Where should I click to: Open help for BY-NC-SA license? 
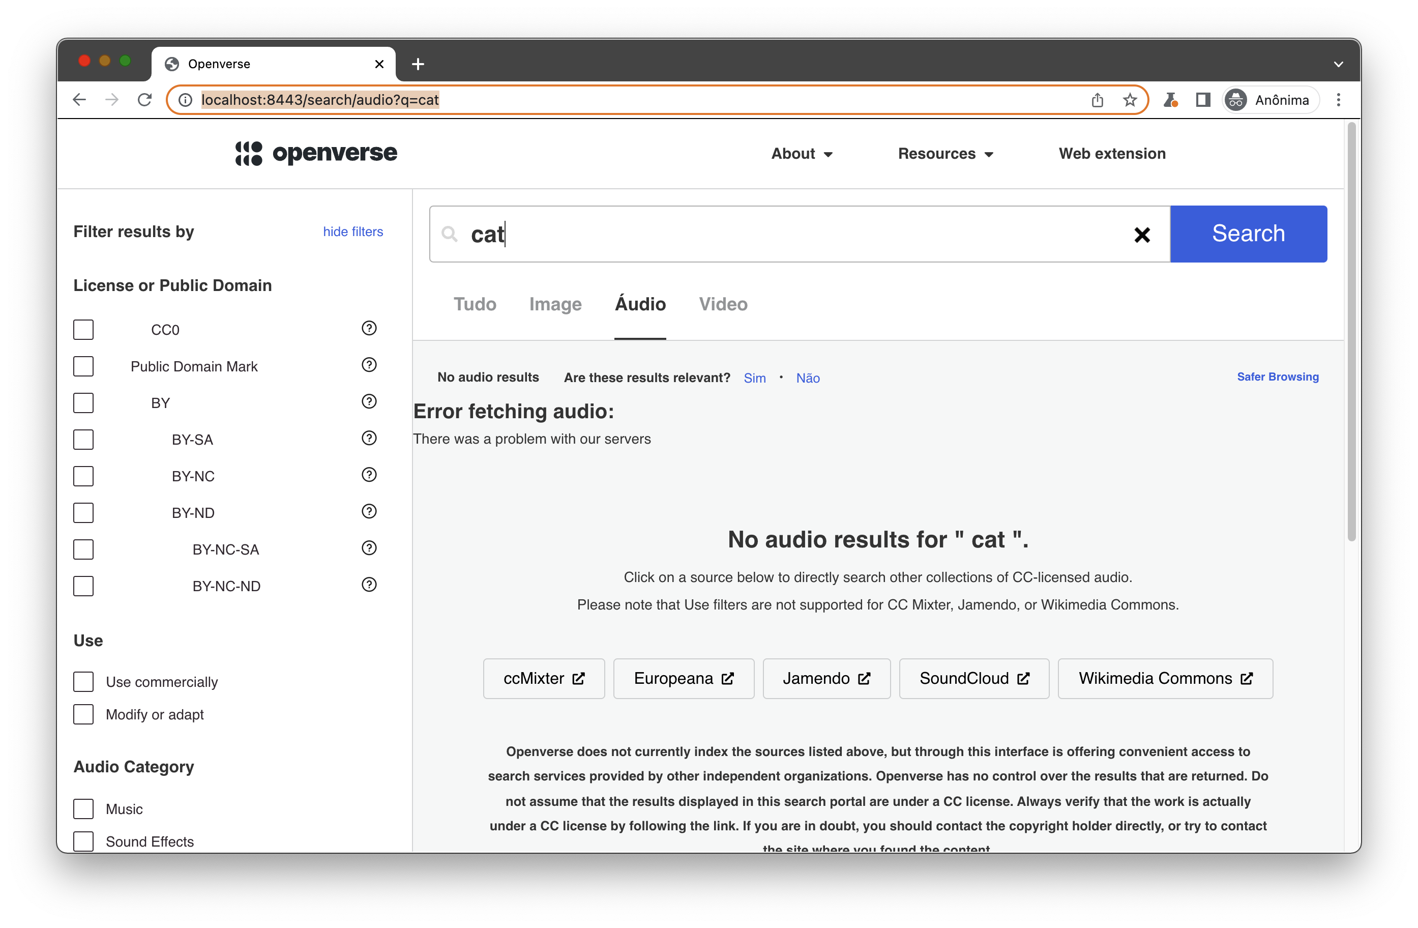coord(369,548)
